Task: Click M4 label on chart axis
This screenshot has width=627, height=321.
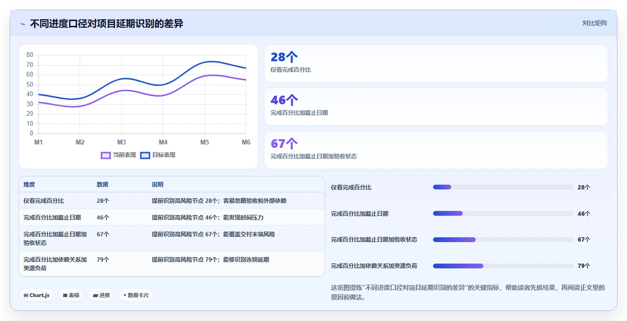Action: 163,142
